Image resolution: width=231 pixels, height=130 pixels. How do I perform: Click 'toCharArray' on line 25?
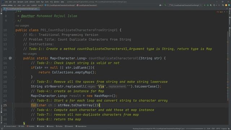[x=82, y=105]
